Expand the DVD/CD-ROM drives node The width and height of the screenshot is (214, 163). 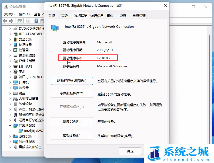coord(10,29)
